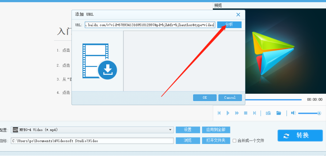
Task: Click the MPEG-4 profile icon
Action: pyautogui.click(x=15, y=130)
